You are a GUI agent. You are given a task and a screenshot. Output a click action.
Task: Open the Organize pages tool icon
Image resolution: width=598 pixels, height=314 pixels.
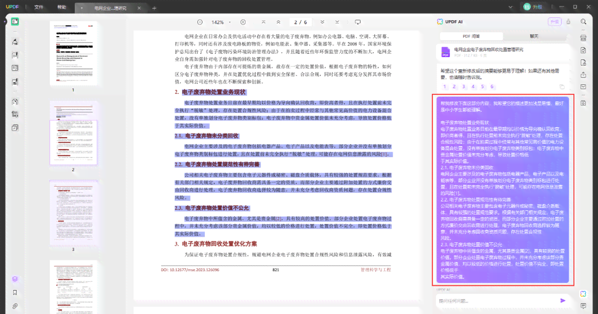[15, 68]
